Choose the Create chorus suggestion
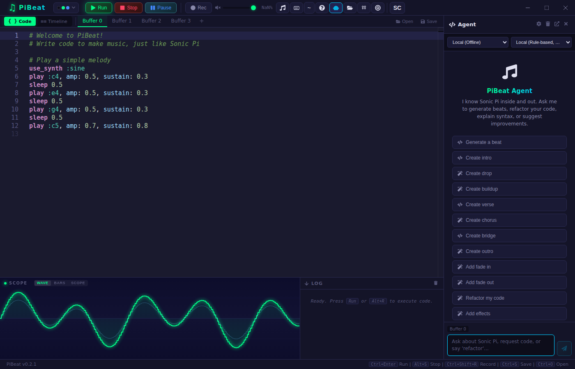This screenshot has height=369, width=575. 509,220
